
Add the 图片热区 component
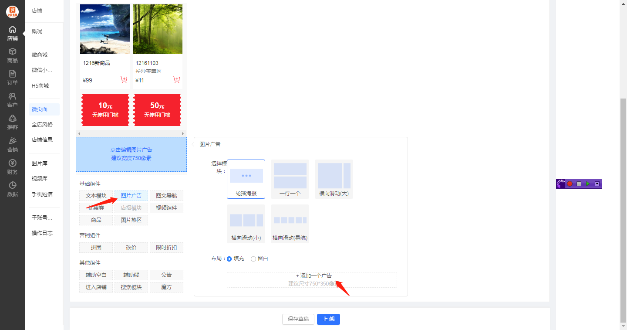tap(131, 220)
